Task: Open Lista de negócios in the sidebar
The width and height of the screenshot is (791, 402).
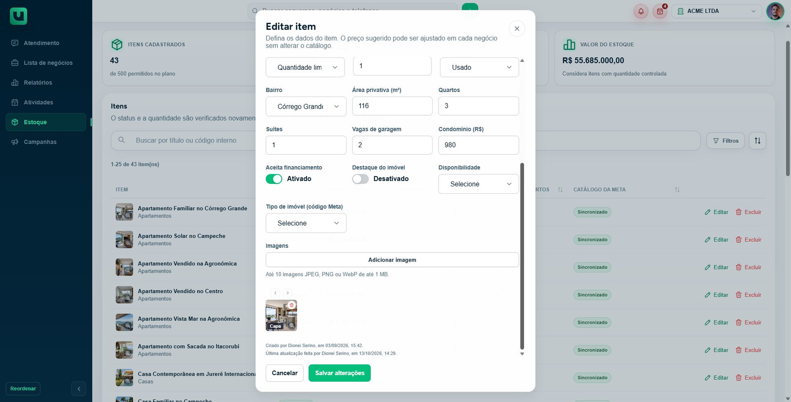Action: tap(46, 63)
